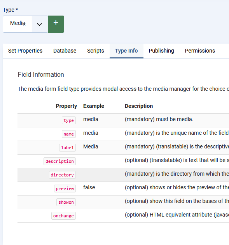Switch to the Permissions tab

[x=200, y=51]
